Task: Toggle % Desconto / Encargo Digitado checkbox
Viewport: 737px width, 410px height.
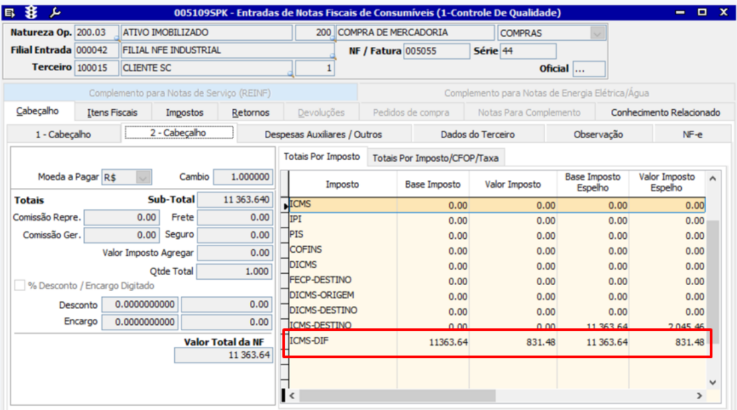Action: coord(20,286)
